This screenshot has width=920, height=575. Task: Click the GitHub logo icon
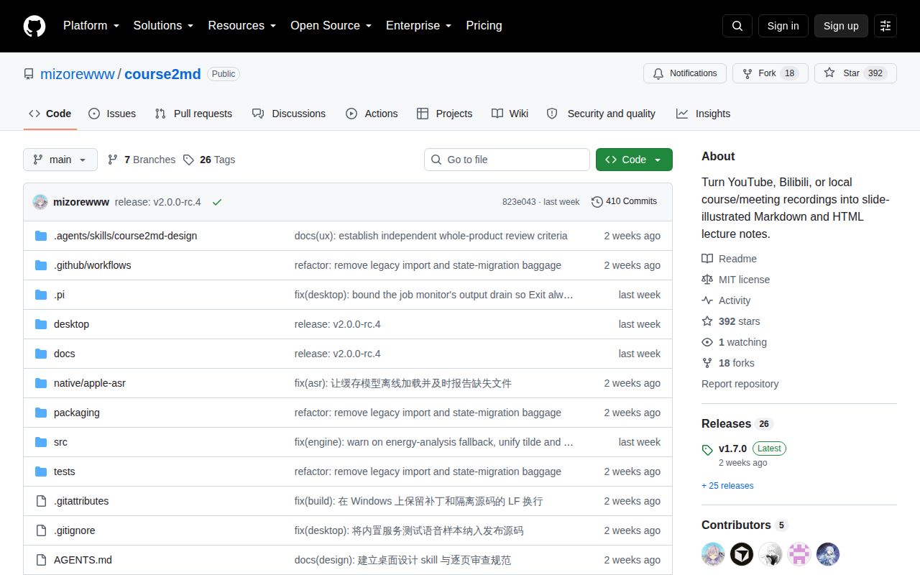34,26
